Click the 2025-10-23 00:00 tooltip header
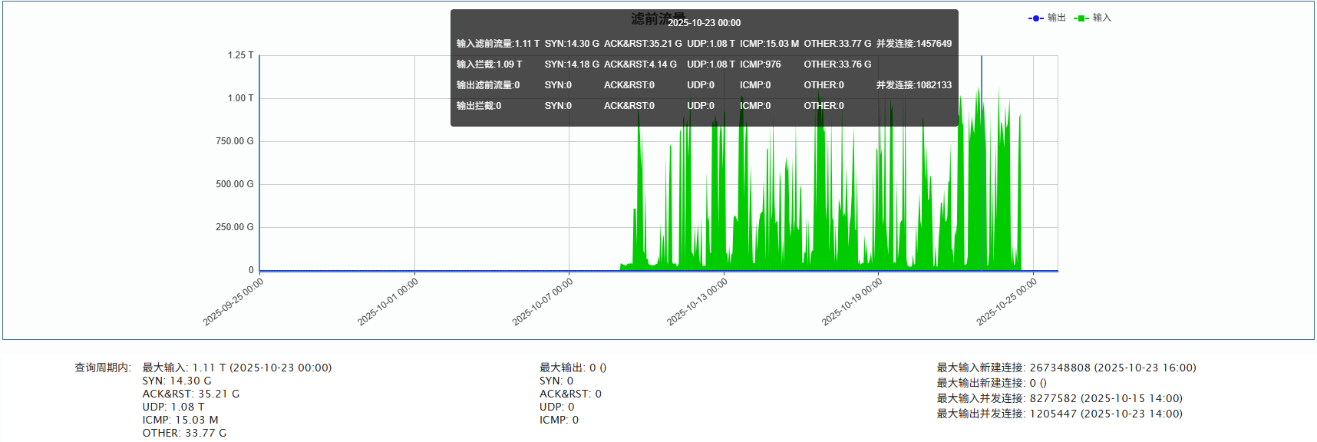Image resolution: width=1317 pixels, height=442 pixels. coord(704,23)
